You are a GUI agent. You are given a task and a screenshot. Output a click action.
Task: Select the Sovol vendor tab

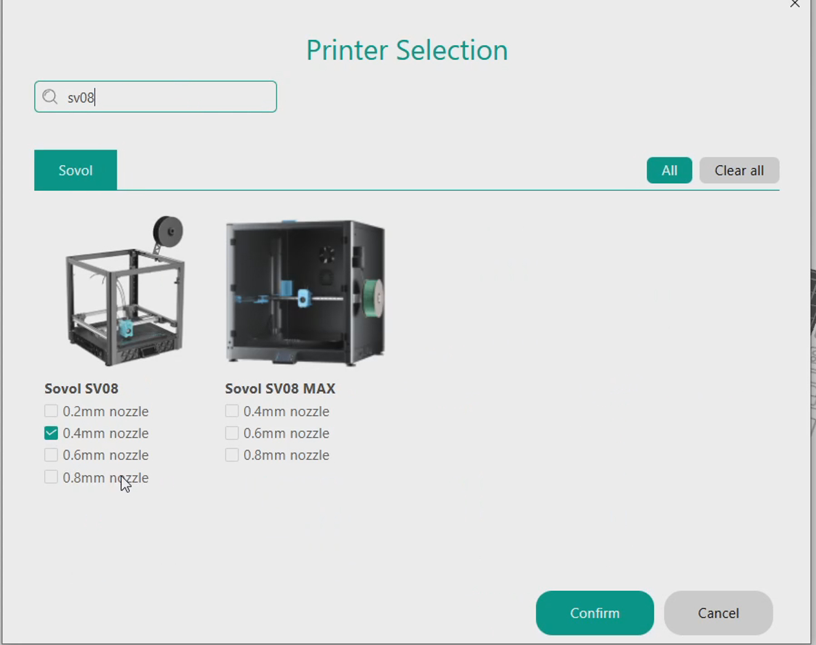point(76,170)
